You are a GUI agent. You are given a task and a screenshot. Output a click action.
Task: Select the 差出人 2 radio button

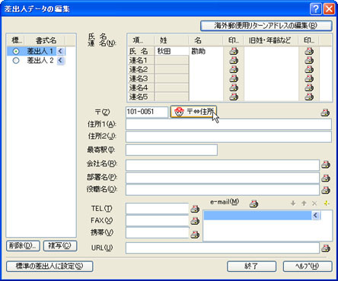16,61
